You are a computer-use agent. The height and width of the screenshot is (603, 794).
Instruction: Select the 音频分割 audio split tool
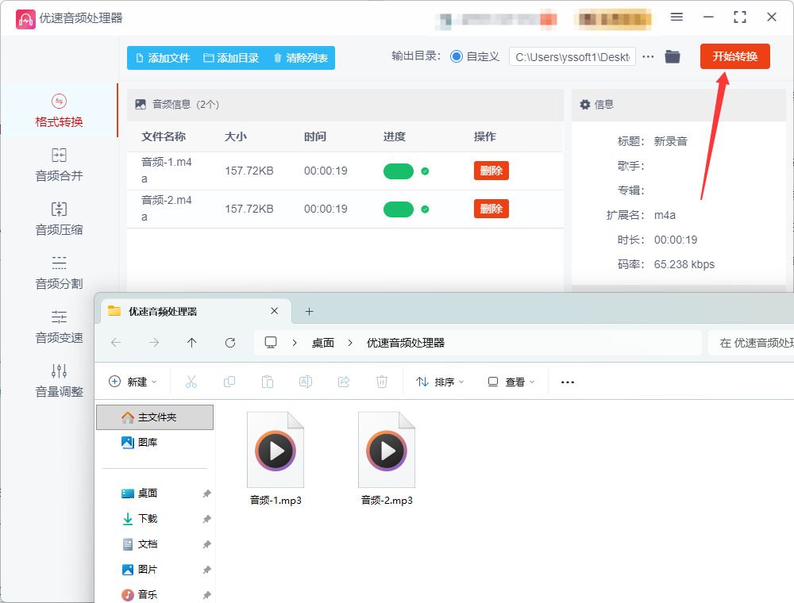(59, 273)
